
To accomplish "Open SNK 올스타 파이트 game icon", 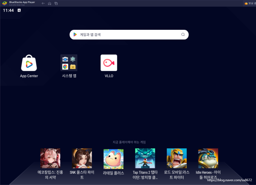I will 82,158.
